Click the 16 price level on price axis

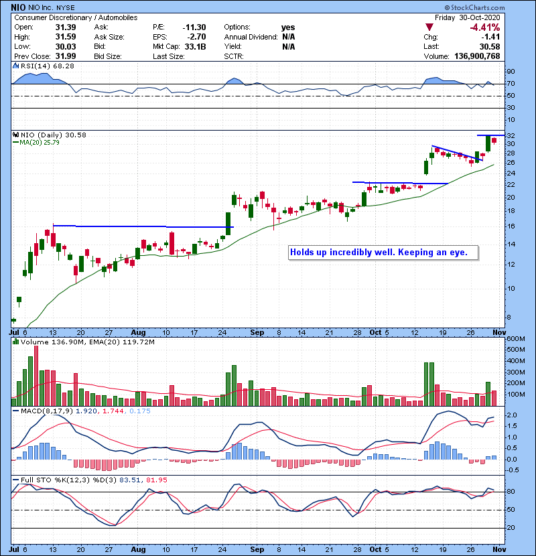click(511, 226)
